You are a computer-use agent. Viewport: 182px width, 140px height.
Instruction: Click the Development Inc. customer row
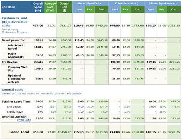point(91,40)
